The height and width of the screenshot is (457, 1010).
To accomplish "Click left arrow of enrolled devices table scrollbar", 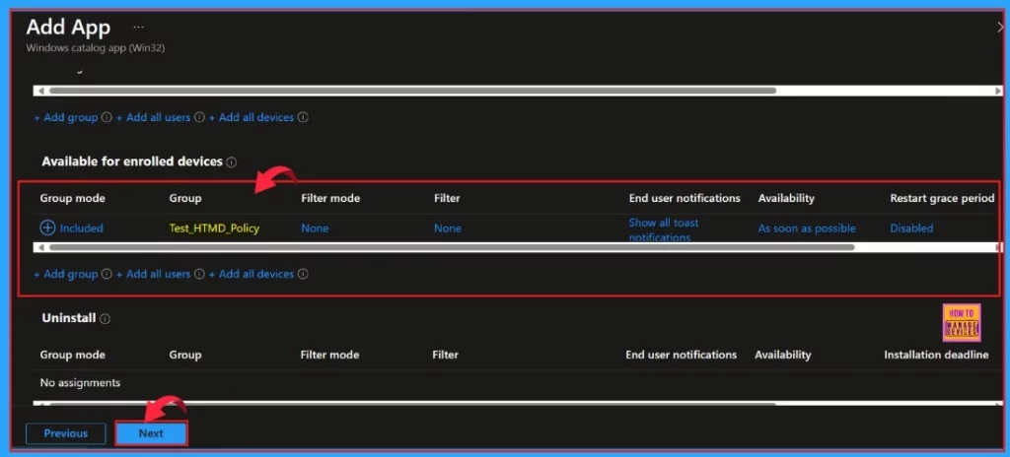I will pyautogui.click(x=41, y=247).
